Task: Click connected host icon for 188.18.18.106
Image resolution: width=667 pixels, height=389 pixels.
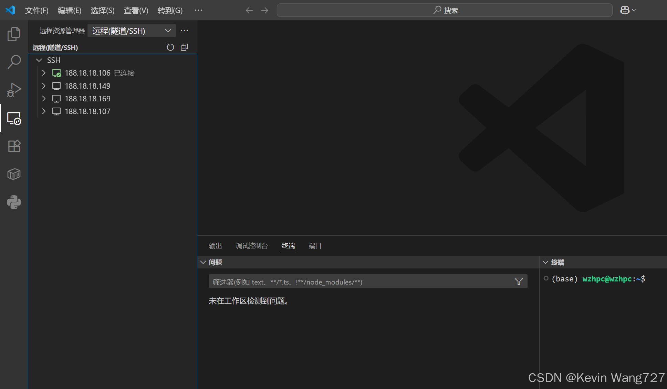Action: 56,73
